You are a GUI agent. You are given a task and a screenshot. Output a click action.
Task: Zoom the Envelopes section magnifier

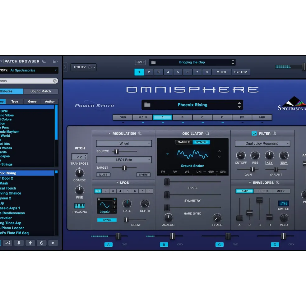coord(278,183)
